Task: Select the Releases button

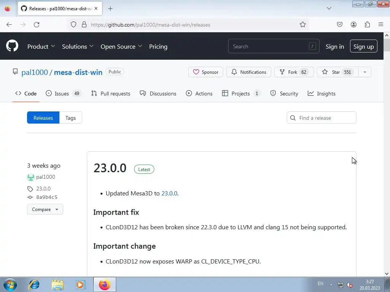Action: [x=43, y=118]
